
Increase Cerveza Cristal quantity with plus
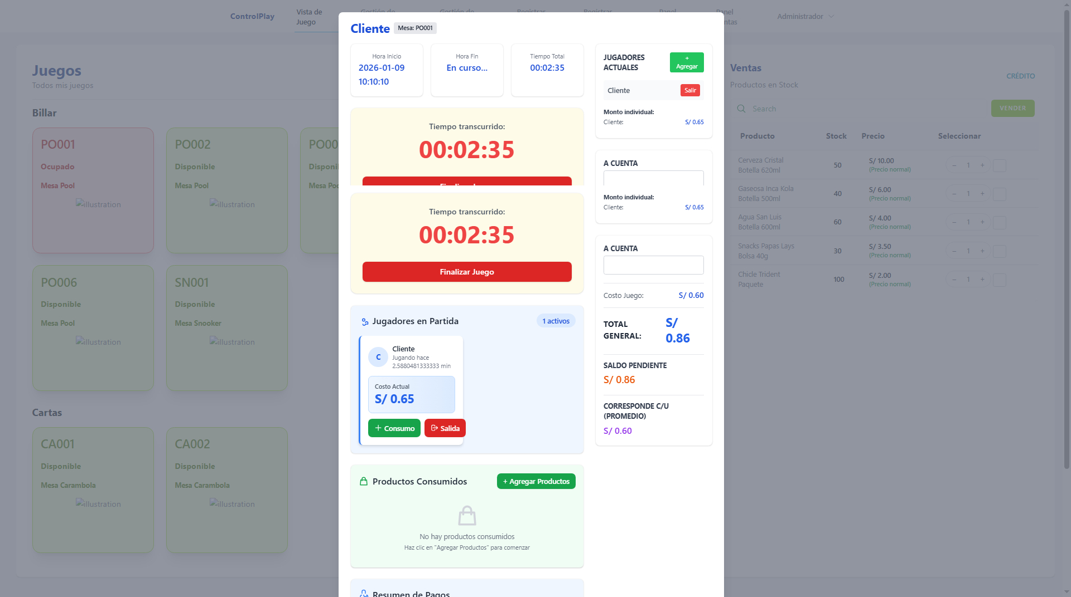982,165
